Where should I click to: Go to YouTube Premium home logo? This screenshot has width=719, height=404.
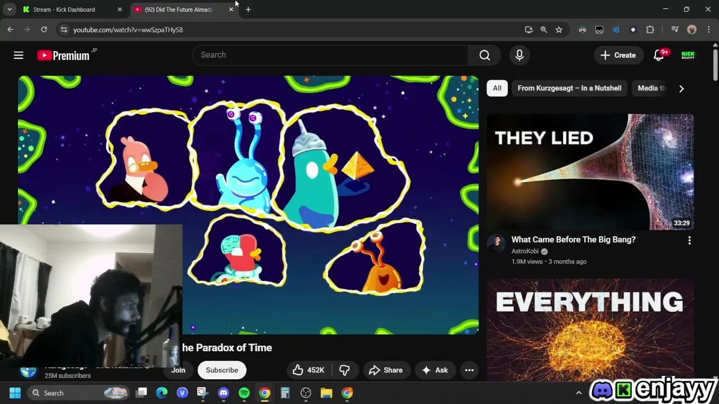click(x=63, y=55)
